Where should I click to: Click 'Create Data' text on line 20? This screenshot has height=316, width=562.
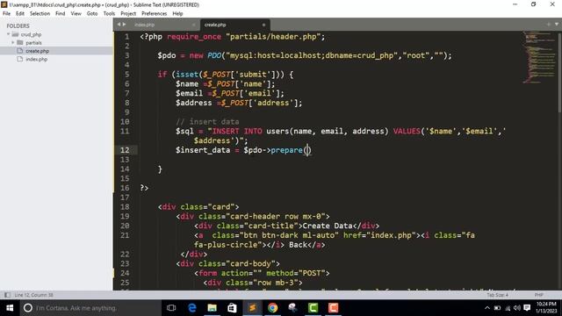328,226
